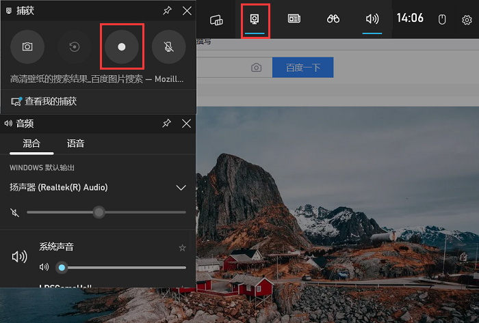Viewport: 479px width, 323px height.
Task: Pin the 音频 audio widget
Action: pyautogui.click(x=167, y=124)
